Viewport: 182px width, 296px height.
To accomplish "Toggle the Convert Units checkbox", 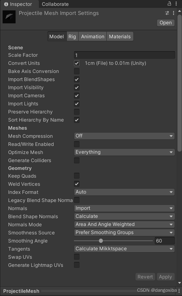I will (x=77, y=63).
